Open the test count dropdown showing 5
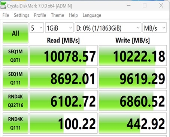The width and height of the screenshot is (170, 137). click(x=37, y=28)
